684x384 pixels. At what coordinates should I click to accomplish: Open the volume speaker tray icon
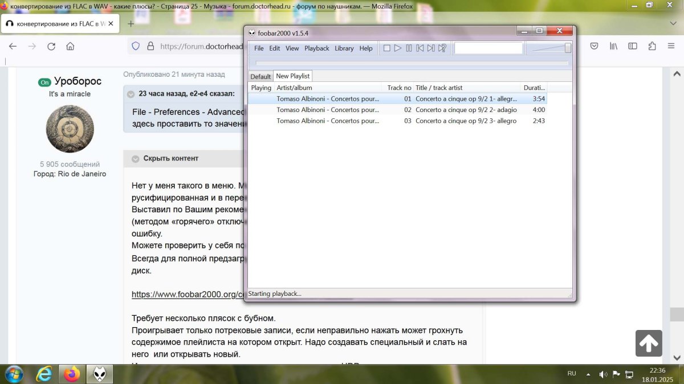[x=603, y=374]
